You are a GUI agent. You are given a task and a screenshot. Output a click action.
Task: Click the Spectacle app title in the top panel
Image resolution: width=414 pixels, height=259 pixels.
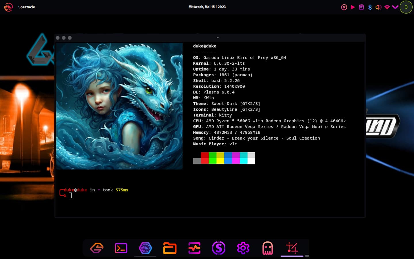point(27,7)
